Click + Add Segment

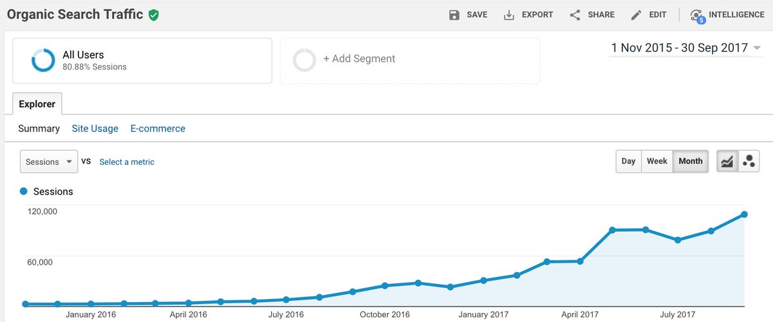(x=359, y=59)
